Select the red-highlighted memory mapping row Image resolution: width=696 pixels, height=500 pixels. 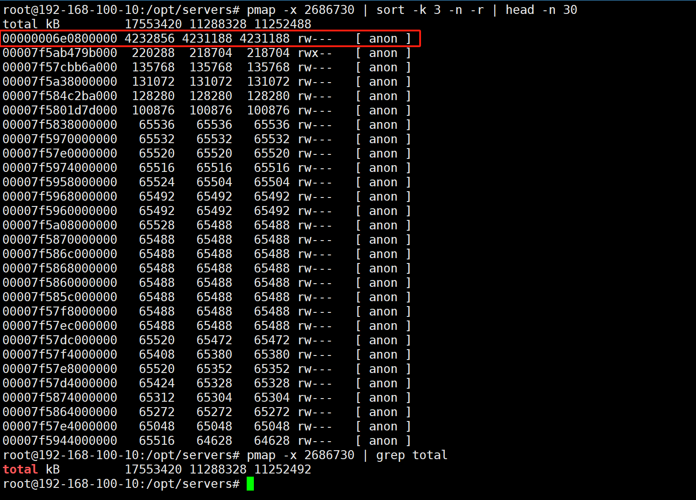(x=210, y=39)
